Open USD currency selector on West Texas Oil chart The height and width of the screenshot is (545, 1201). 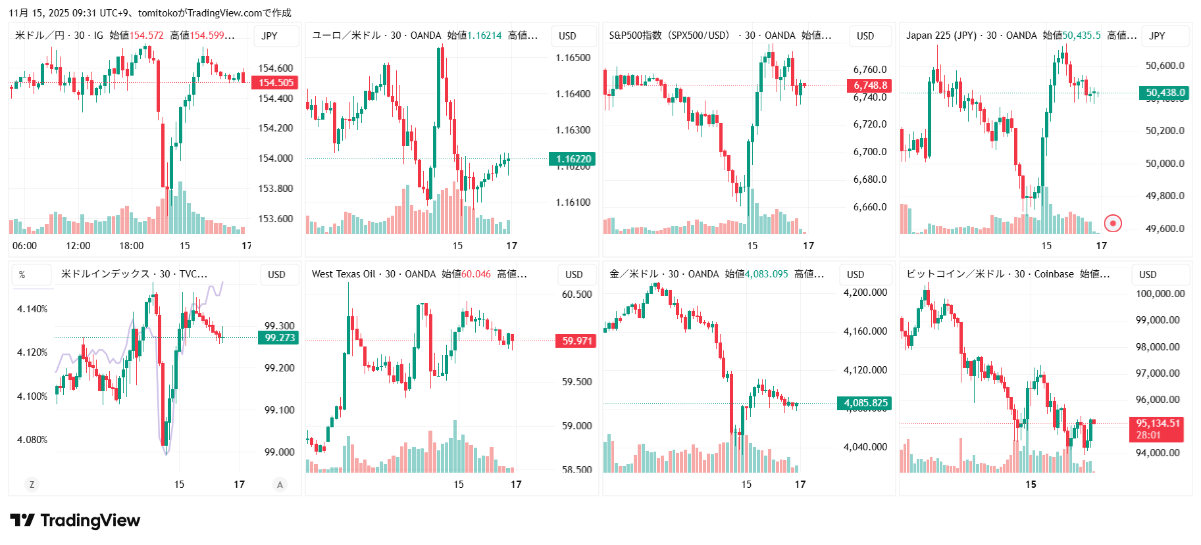[574, 275]
